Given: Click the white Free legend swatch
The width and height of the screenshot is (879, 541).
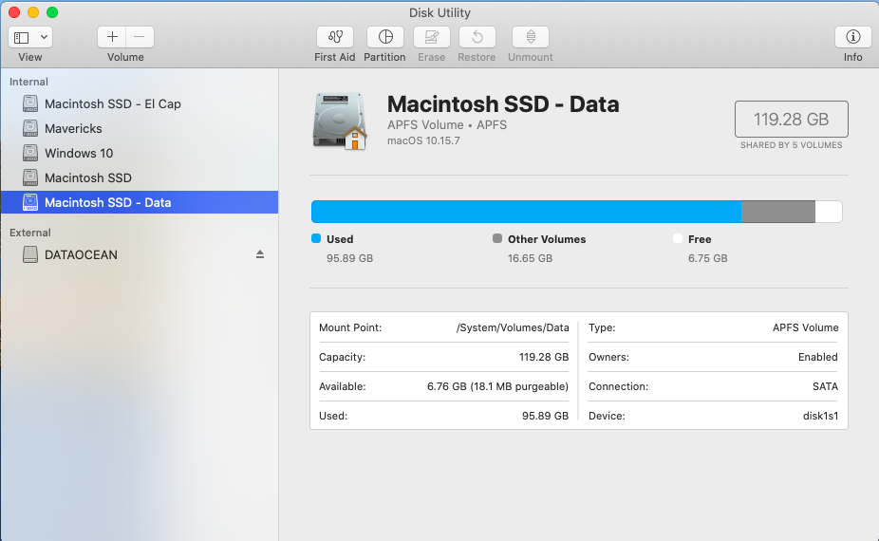Looking at the screenshot, I should [x=678, y=238].
